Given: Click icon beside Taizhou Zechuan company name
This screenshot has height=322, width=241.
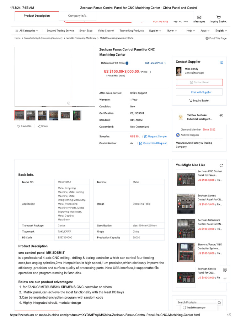Looking at the screenshot, I should 221,116.
